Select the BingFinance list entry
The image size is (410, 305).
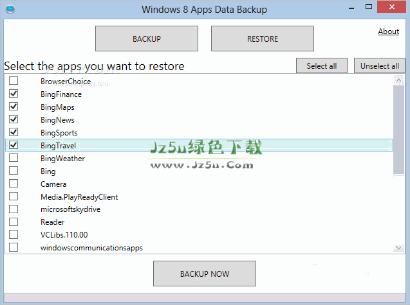coord(61,94)
